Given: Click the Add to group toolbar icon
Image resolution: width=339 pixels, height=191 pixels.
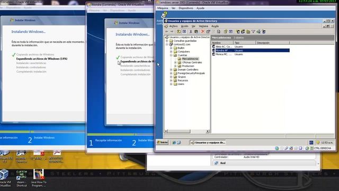Looking at the screenshot, I should (264, 32).
